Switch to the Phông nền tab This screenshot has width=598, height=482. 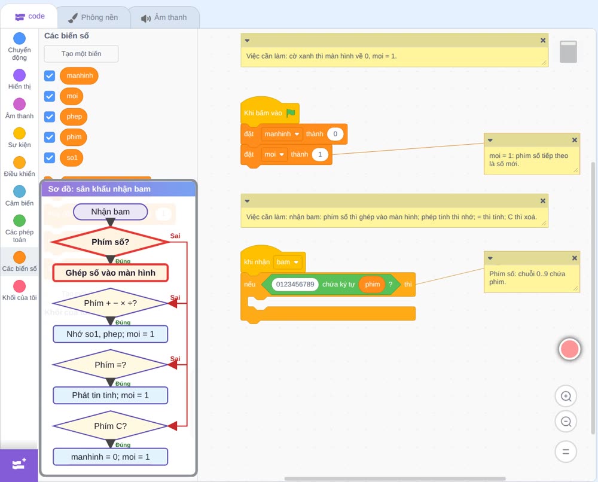[93, 17]
